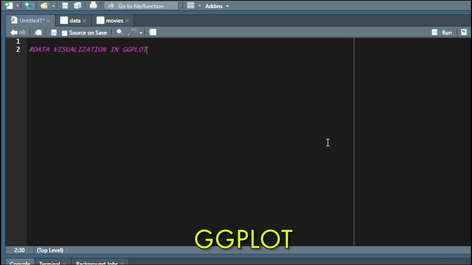The image size is (472, 265).
Task: Open the Addins menu
Action: click(217, 6)
